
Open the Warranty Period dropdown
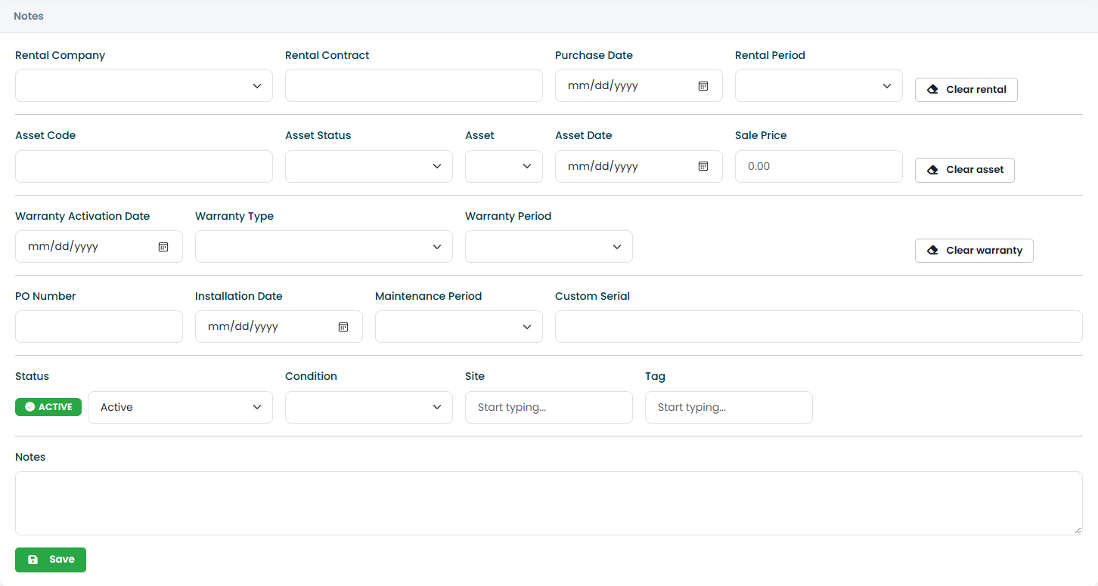tap(549, 247)
